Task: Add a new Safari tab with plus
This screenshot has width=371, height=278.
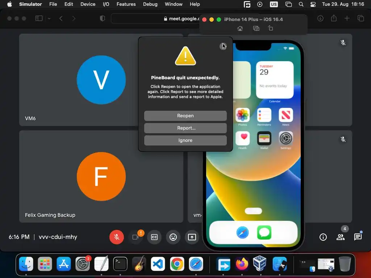Action: coord(347,18)
